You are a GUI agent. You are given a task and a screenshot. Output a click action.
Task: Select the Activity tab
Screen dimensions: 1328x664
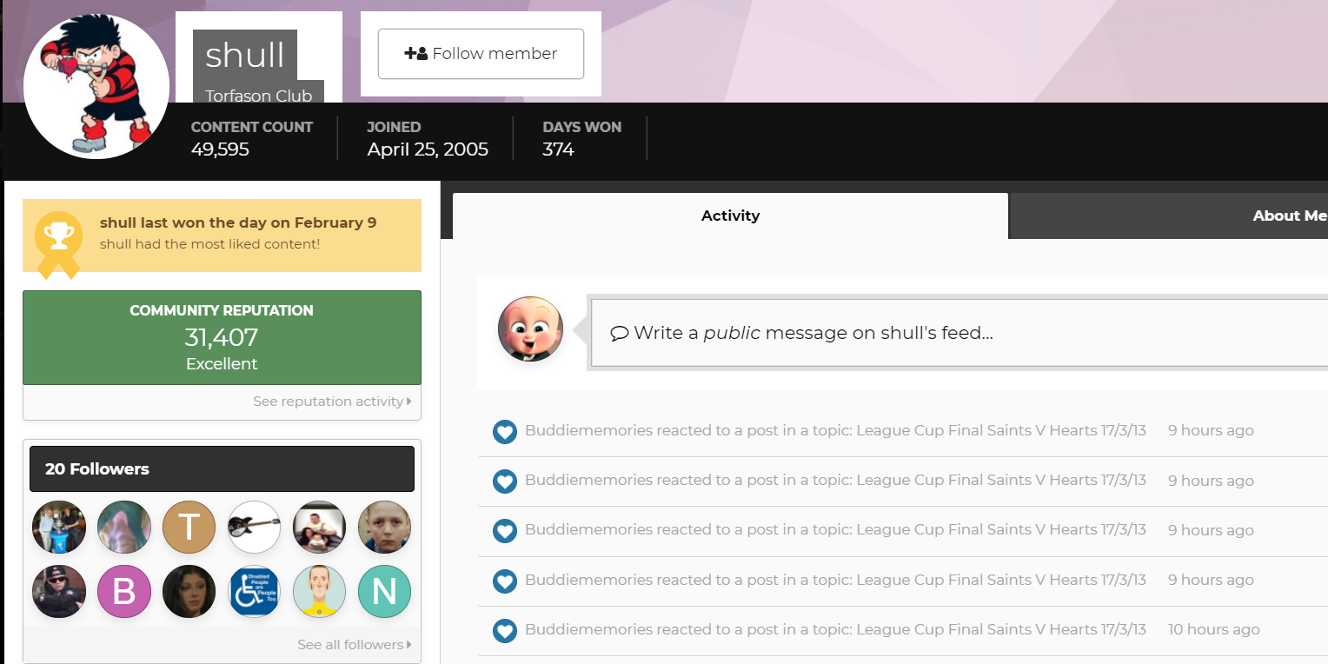point(730,216)
